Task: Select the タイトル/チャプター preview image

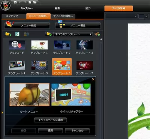Action: 71,95
